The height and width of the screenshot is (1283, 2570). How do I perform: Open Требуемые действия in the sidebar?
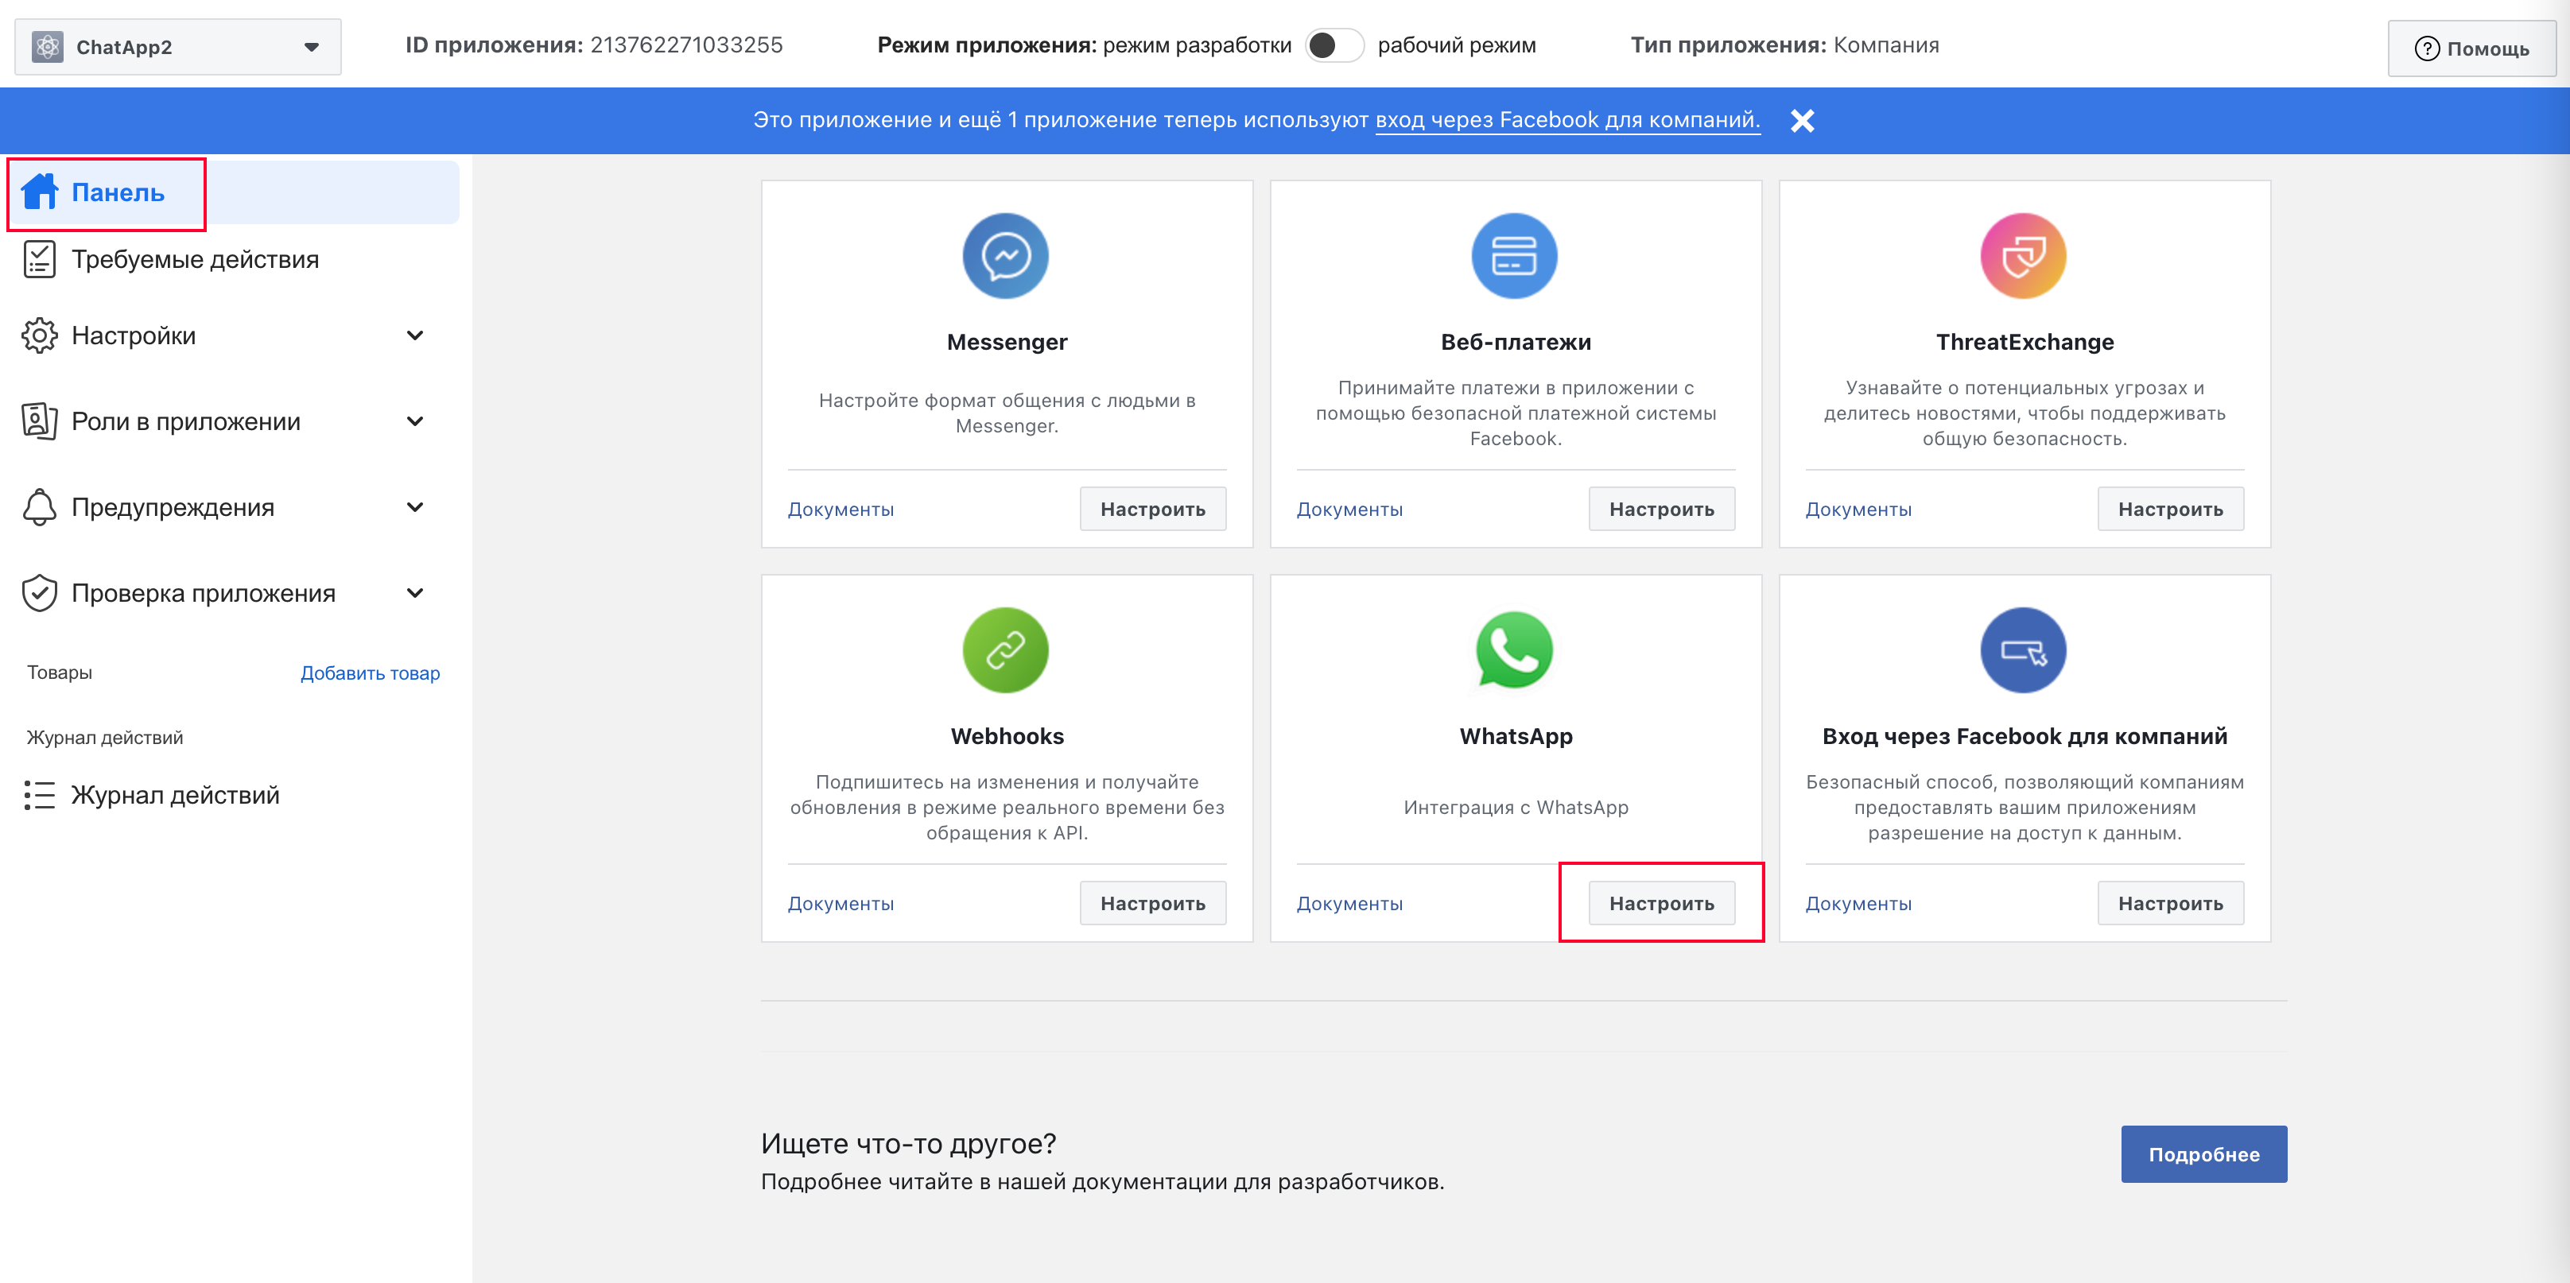point(195,259)
